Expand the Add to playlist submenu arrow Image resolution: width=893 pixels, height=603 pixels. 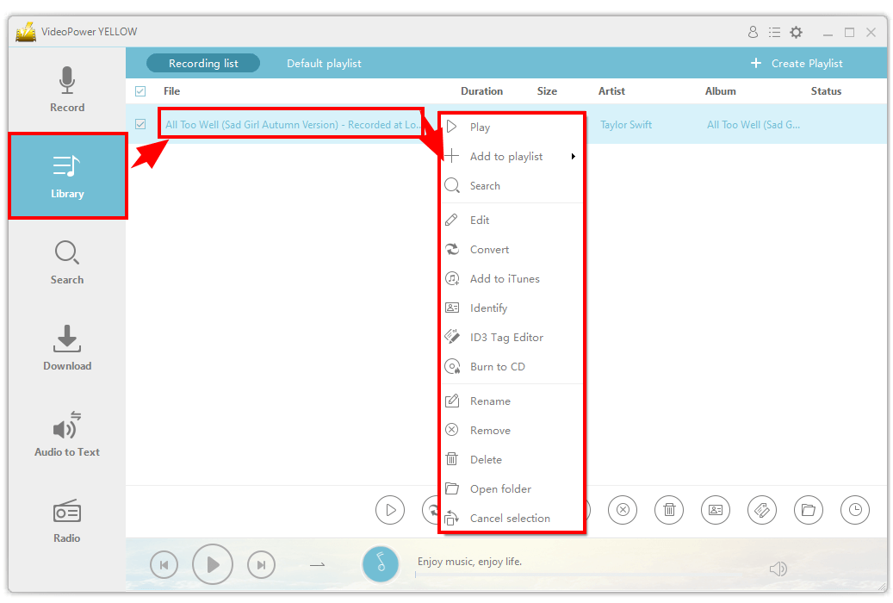(x=574, y=156)
